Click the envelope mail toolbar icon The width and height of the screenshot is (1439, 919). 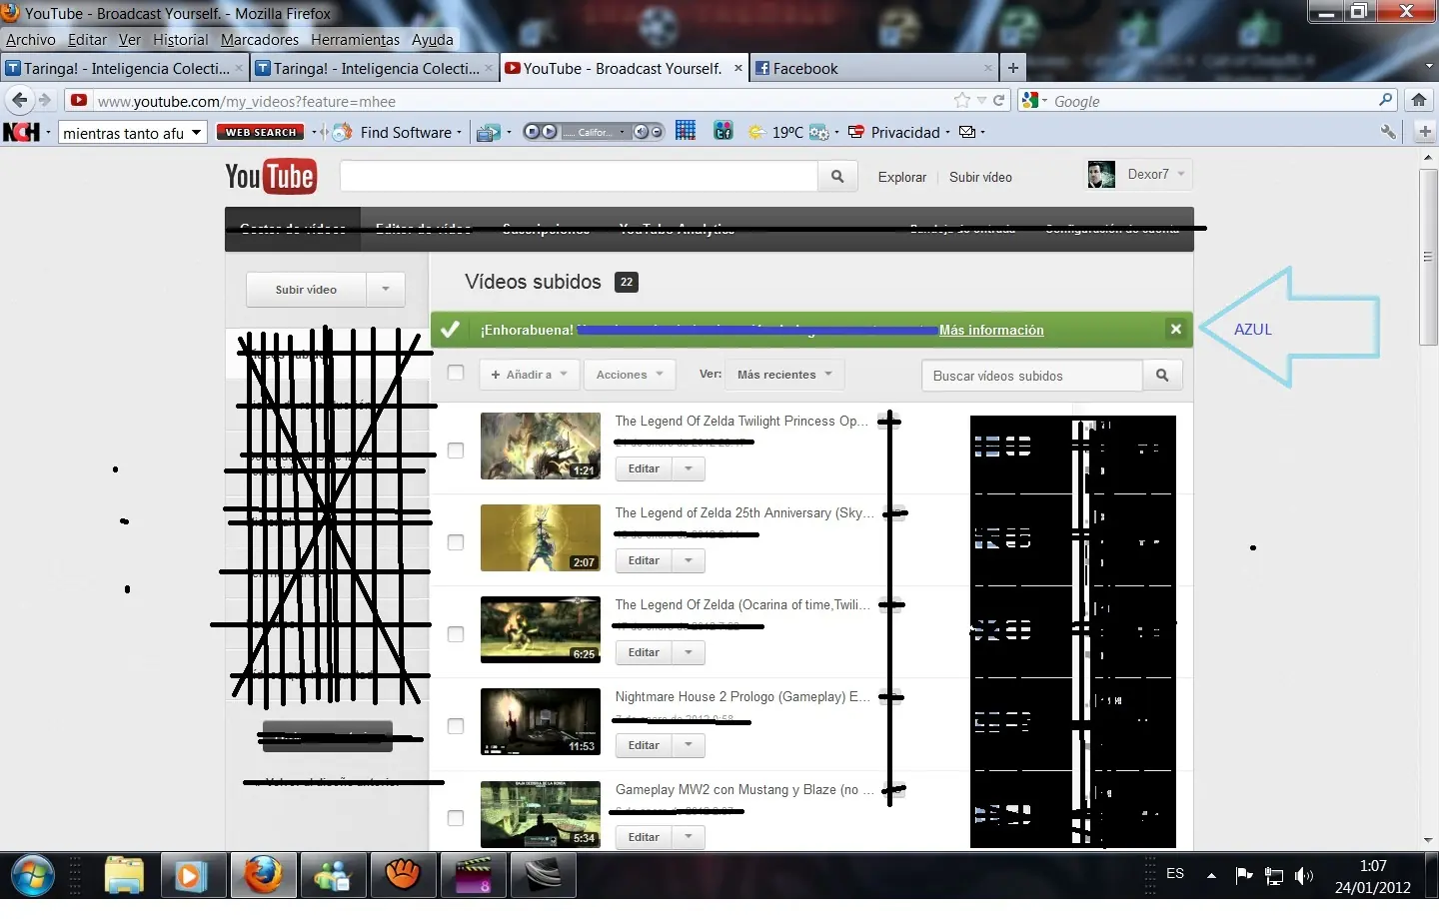(x=967, y=132)
